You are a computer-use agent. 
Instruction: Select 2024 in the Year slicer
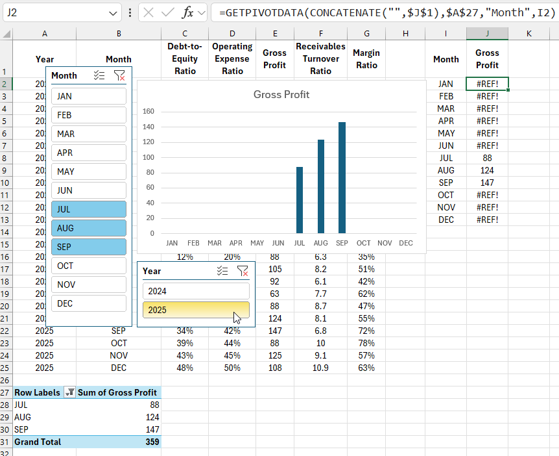[x=196, y=290]
